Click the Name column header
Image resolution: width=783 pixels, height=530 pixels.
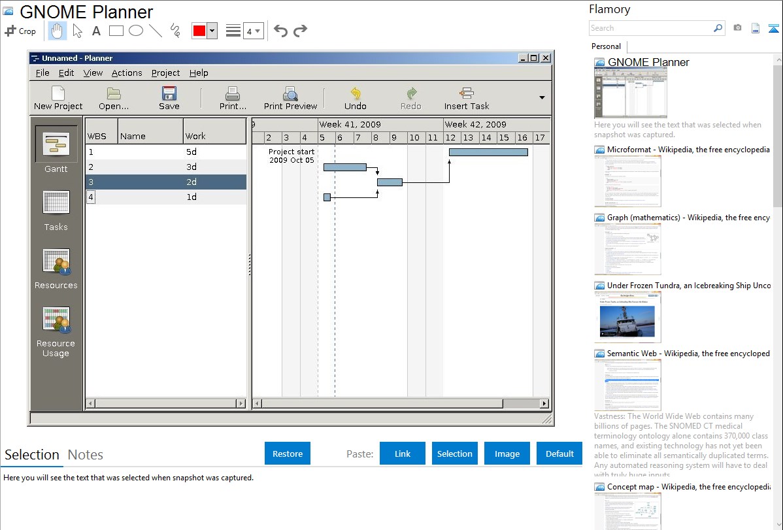click(x=150, y=132)
